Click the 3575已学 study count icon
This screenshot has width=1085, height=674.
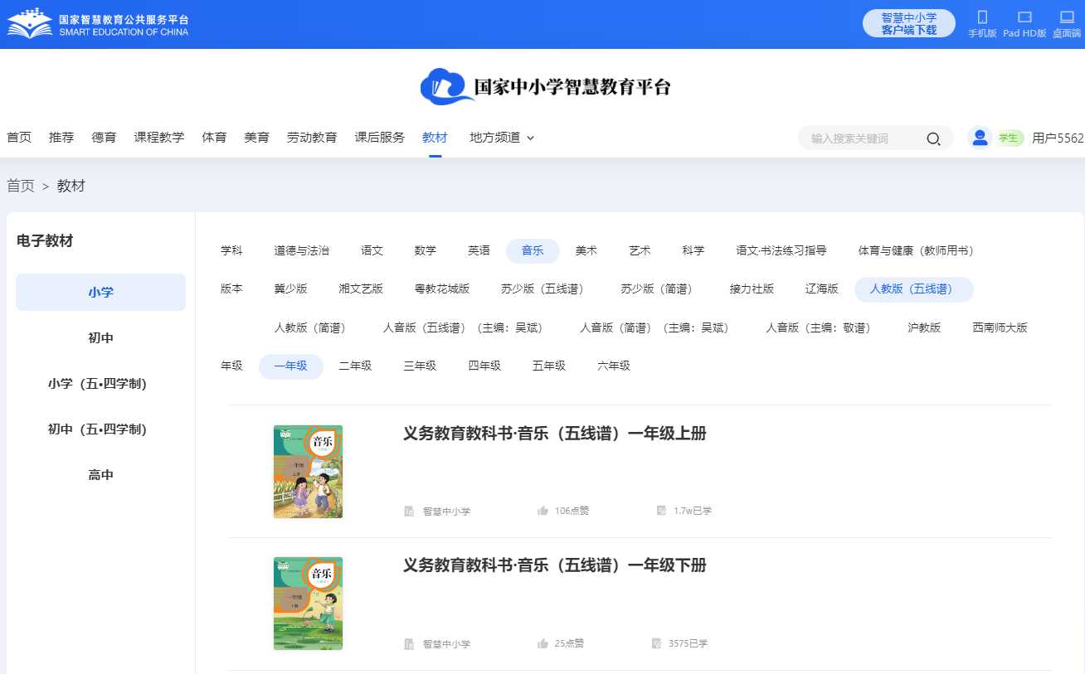point(657,643)
